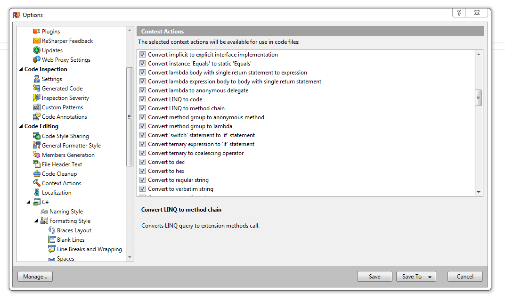This screenshot has width=505, height=303.
Task: Click the Braces Layout icon
Action: tap(51, 230)
